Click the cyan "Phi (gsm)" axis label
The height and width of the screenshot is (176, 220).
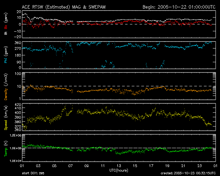[6, 55]
